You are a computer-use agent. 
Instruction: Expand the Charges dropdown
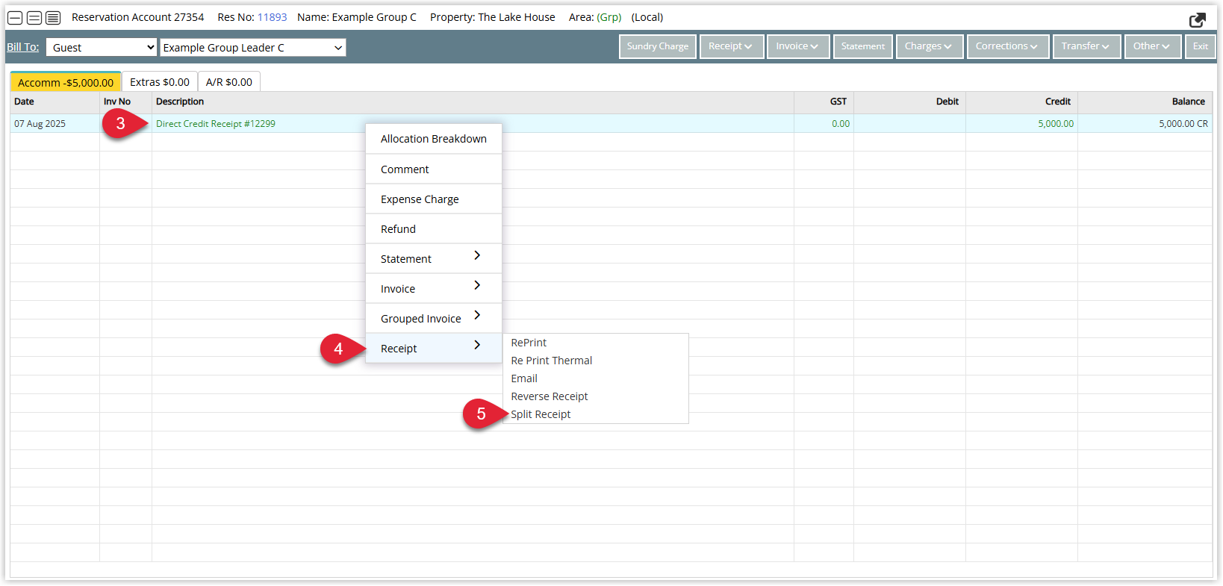point(929,46)
